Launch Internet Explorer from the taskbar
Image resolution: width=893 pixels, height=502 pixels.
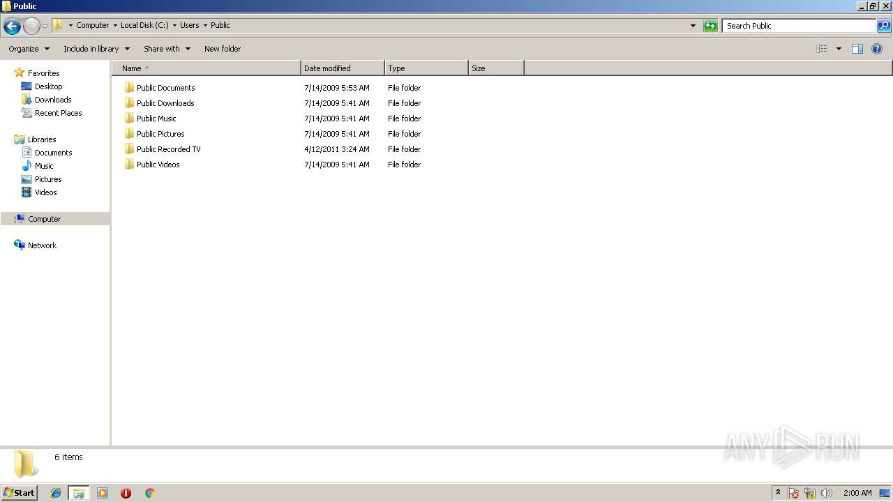[x=56, y=493]
